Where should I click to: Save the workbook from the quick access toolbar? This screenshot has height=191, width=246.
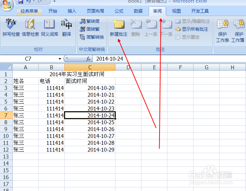(21, 1)
